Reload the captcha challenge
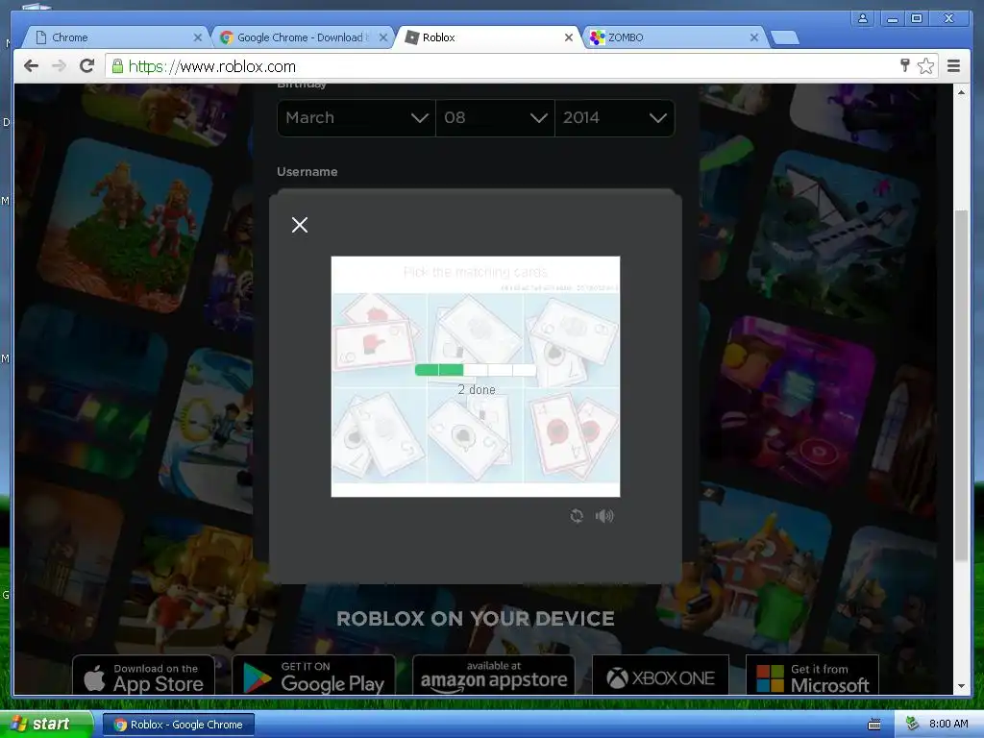 [577, 516]
